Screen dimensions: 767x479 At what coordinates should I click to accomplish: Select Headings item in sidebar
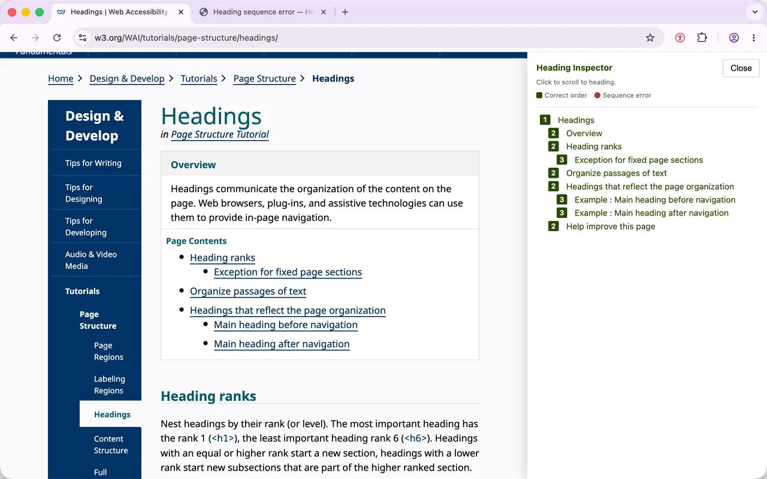point(112,414)
